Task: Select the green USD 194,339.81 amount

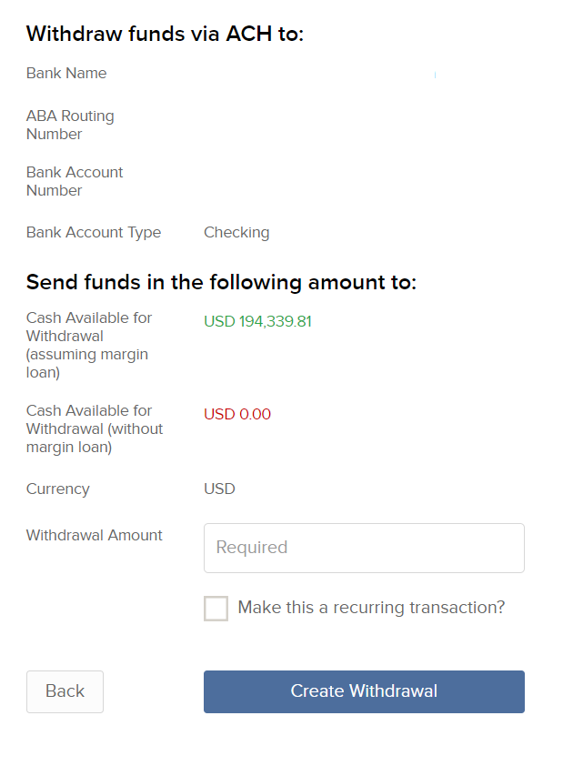Action: click(257, 321)
